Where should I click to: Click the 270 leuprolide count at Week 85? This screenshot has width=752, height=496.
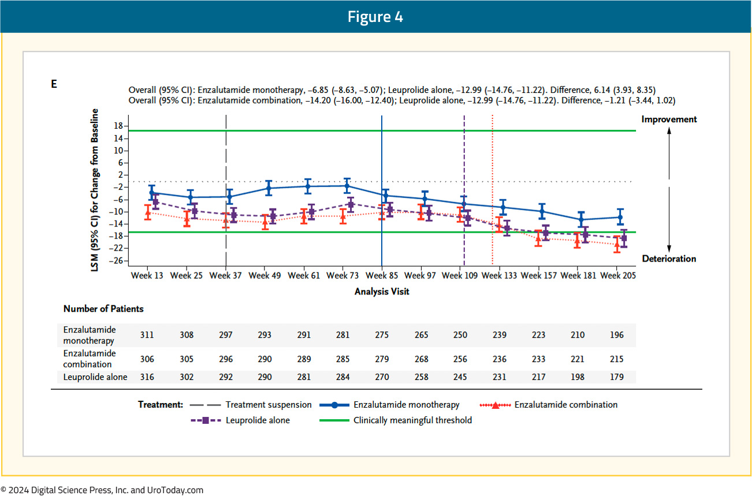click(x=382, y=377)
